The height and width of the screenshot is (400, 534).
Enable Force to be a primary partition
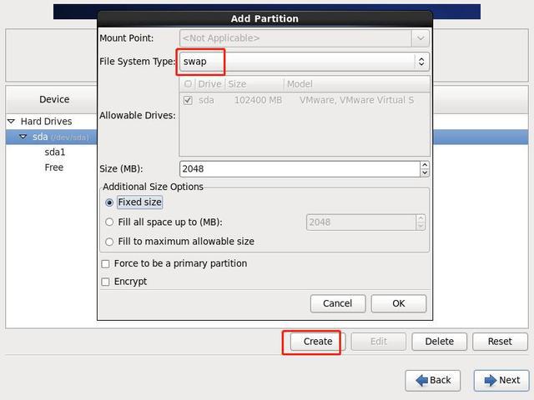coord(106,264)
